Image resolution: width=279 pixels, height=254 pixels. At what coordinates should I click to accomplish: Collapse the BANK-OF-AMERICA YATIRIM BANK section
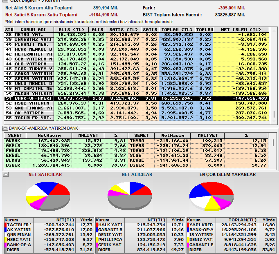point(5,128)
